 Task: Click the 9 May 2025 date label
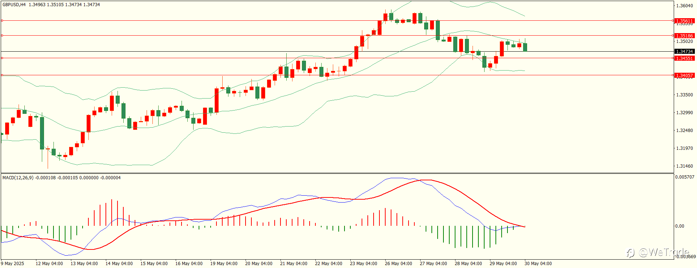[x=12, y=264]
